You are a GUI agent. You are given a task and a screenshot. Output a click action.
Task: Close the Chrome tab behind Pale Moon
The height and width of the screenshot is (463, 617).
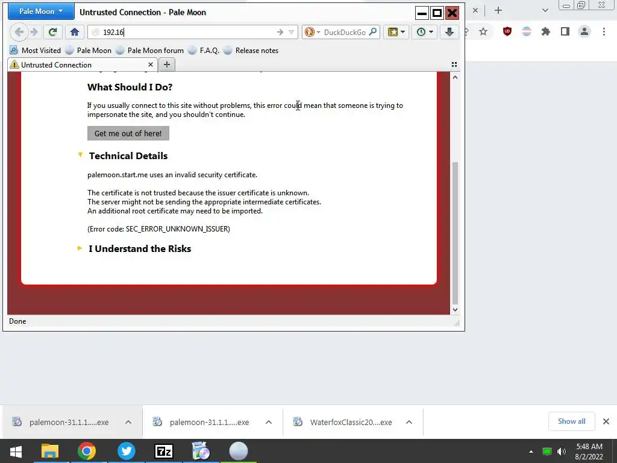475,11
